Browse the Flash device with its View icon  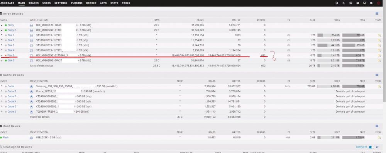pos(379,138)
